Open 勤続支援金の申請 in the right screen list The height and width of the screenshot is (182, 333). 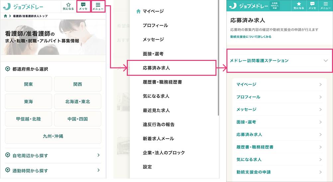click(x=280, y=172)
